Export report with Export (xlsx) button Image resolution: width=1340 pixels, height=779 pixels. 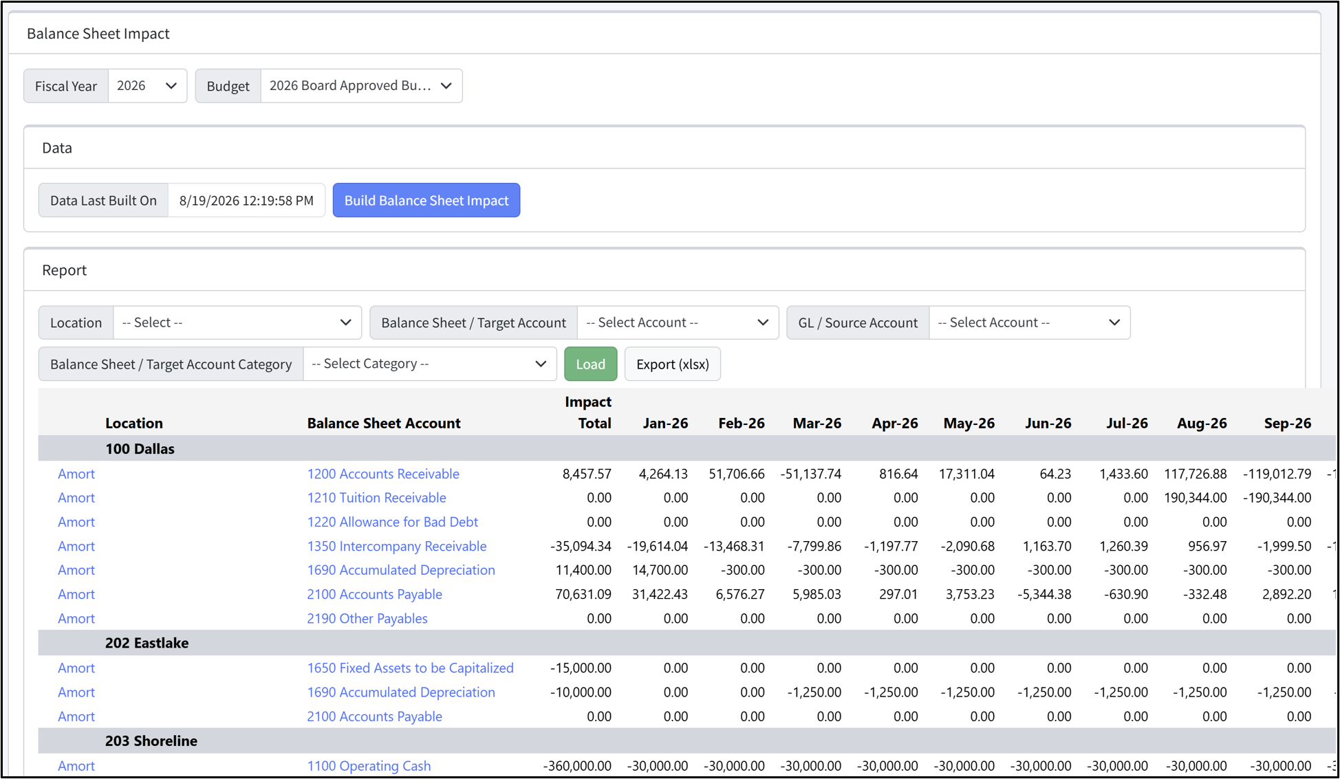673,364
